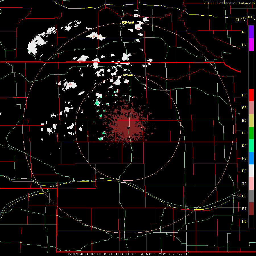Click the BD legend label
Screen dimensions: 256x256
point(244,121)
